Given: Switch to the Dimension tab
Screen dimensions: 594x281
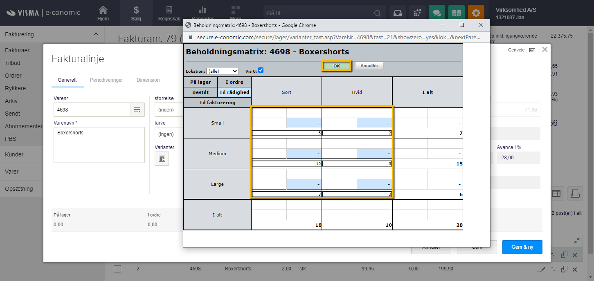Looking at the screenshot, I should (148, 80).
